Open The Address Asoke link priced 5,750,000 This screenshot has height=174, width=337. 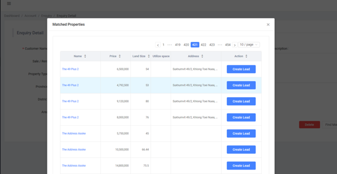tap(74, 134)
